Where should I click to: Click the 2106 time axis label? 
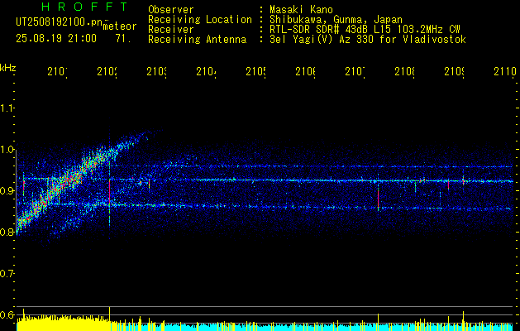point(305,72)
